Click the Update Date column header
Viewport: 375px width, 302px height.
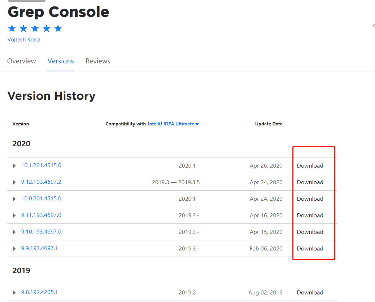[x=269, y=124]
